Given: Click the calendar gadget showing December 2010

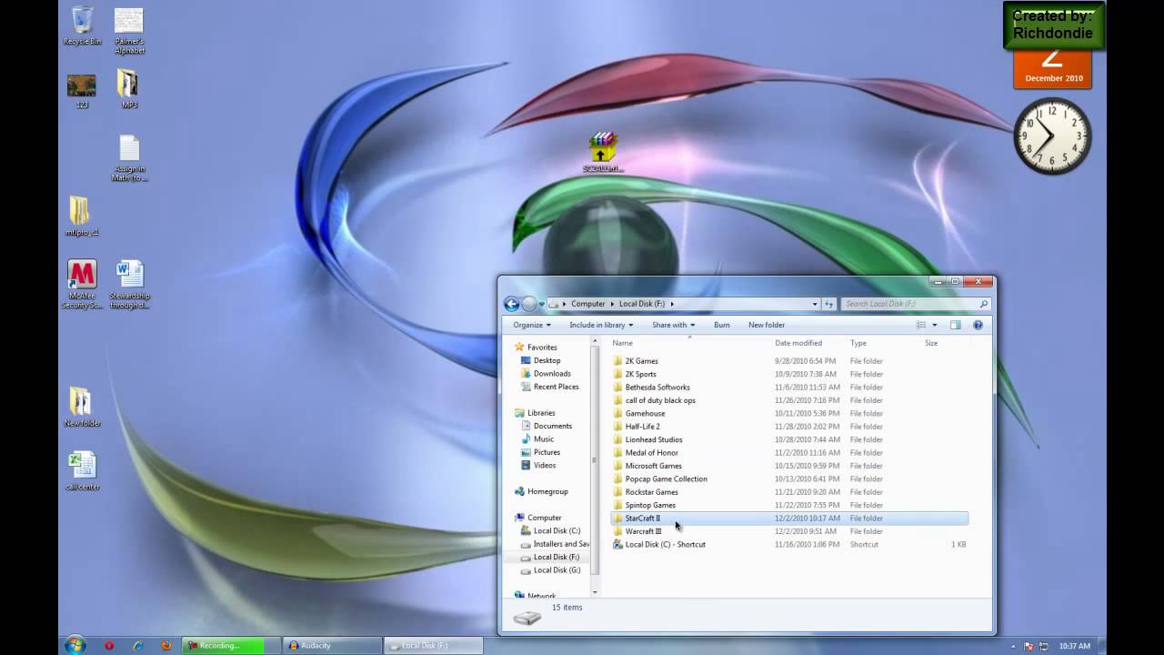Looking at the screenshot, I should 1052,68.
